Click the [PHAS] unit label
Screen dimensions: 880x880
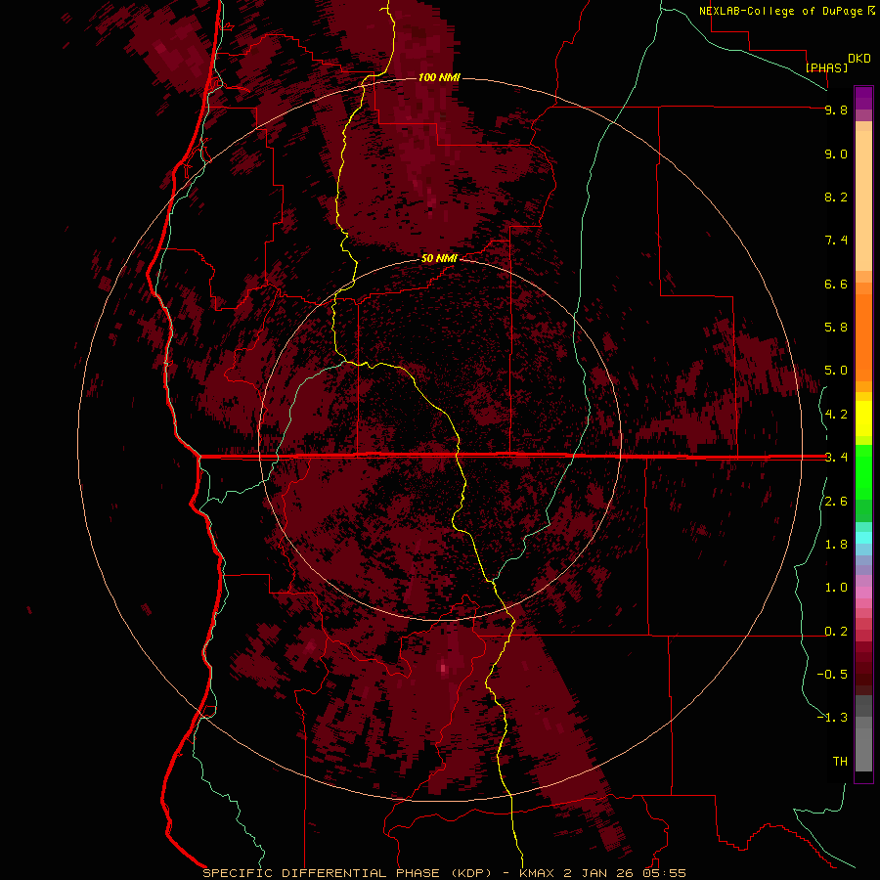(x=826, y=67)
